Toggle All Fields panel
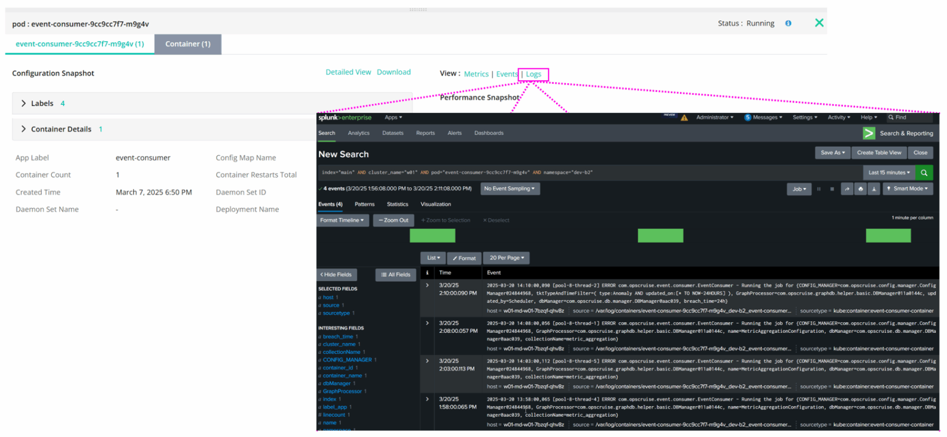Screen dimensions: 947x437 pyautogui.click(x=395, y=274)
